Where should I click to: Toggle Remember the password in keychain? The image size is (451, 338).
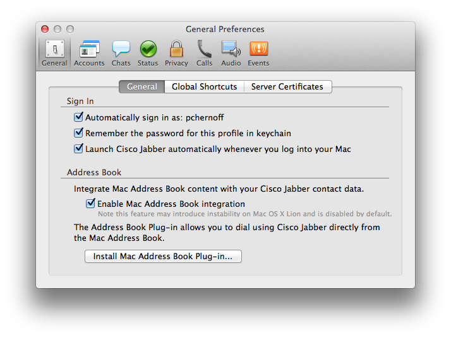tap(78, 132)
